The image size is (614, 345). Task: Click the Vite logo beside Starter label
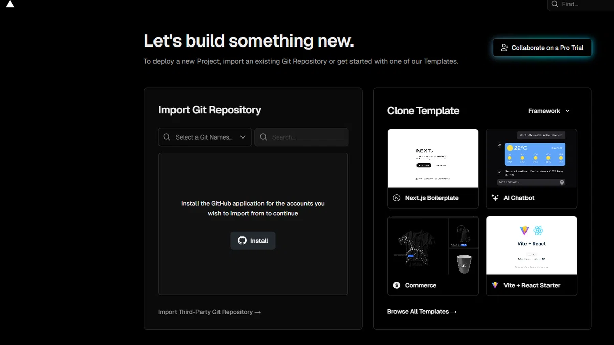point(495,285)
